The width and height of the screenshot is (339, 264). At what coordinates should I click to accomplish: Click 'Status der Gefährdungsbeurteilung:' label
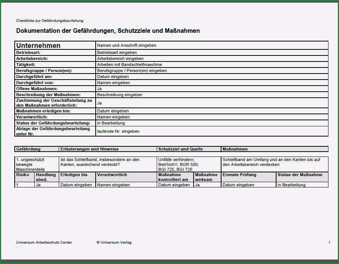53,123
